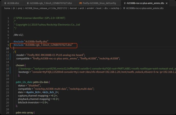Click &pdm_8ch reference on dais line
The image size is (176, 115).
33,92
